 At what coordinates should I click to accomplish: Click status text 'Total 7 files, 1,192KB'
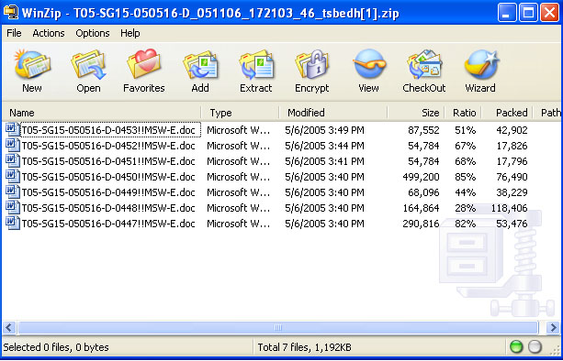tap(305, 347)
